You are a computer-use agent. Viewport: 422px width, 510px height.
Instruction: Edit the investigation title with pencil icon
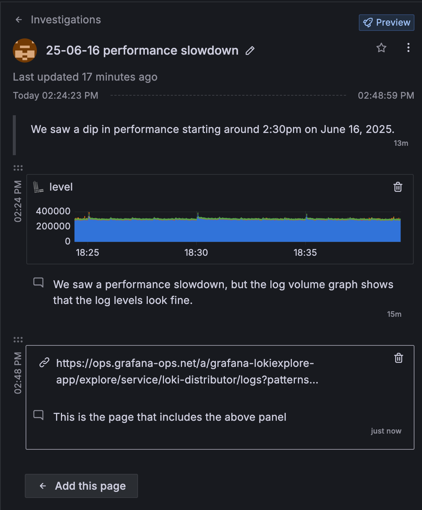[250, 51]
